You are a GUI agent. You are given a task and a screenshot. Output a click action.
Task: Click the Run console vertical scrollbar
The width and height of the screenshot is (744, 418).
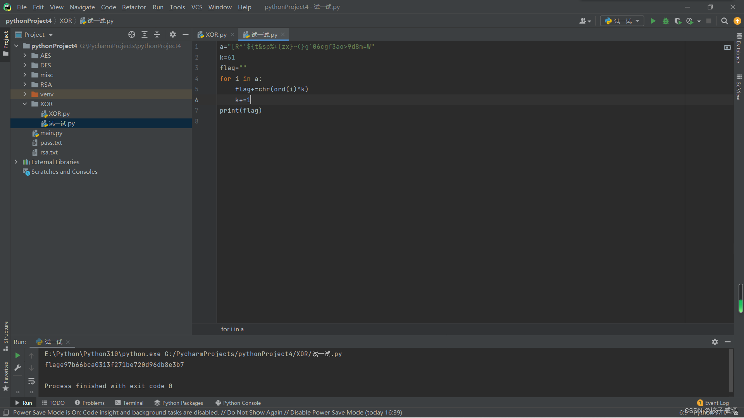pos(731,370)
